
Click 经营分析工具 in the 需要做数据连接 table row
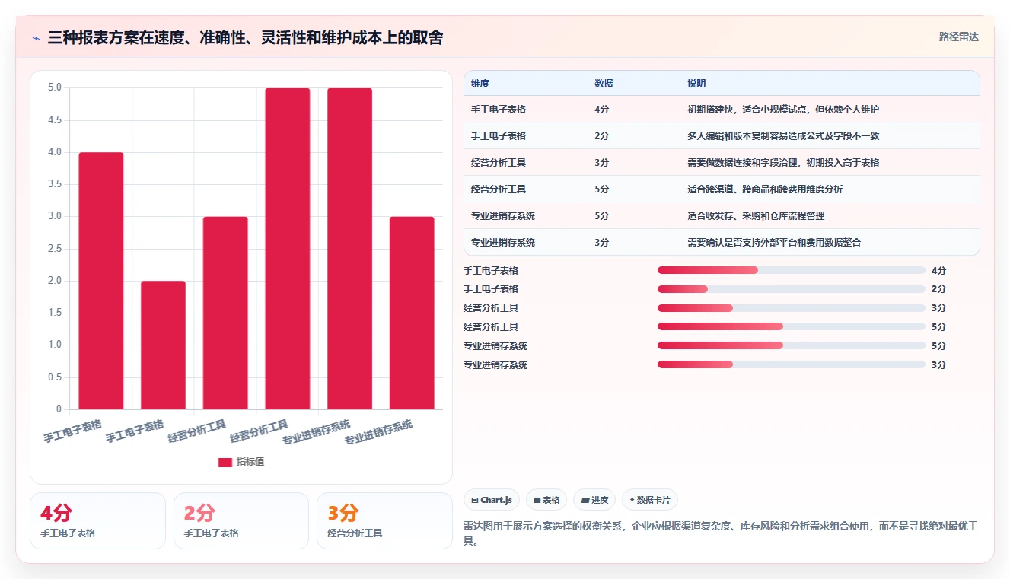(499, 163)
